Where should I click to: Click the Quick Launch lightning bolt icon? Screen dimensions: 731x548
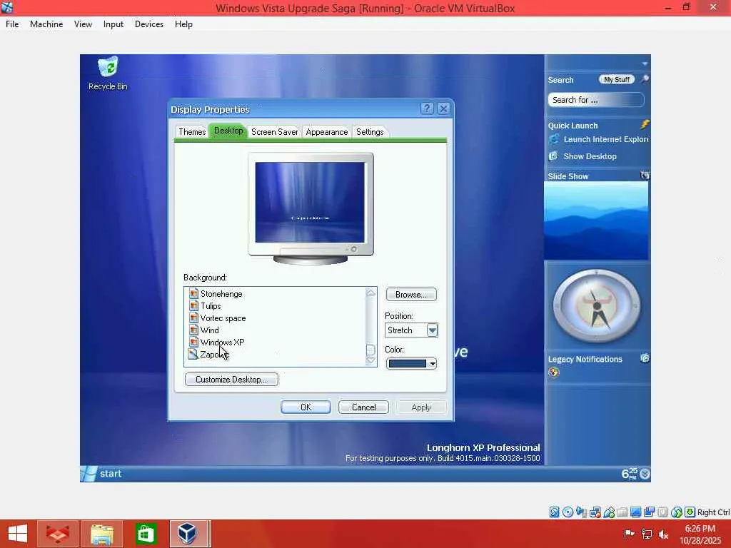[x=645, y=124]
